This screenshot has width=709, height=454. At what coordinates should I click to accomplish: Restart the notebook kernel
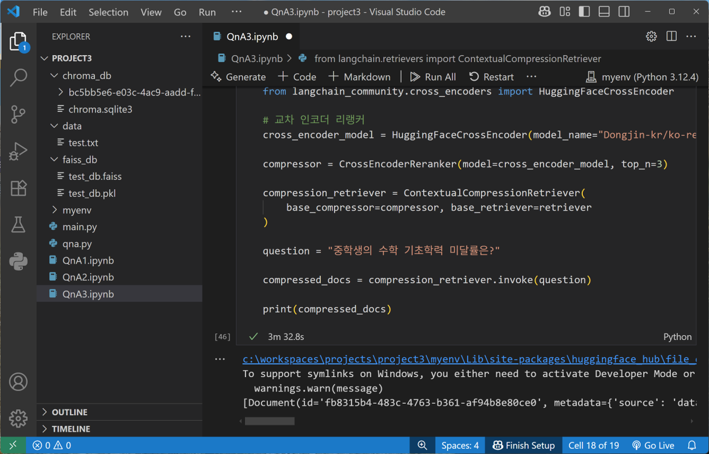pos(491,77)
